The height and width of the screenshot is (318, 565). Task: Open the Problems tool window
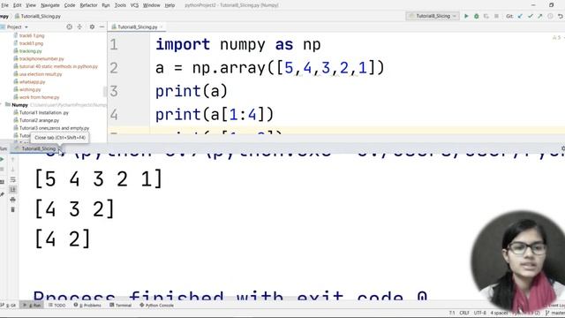click(x=87, y=305)
